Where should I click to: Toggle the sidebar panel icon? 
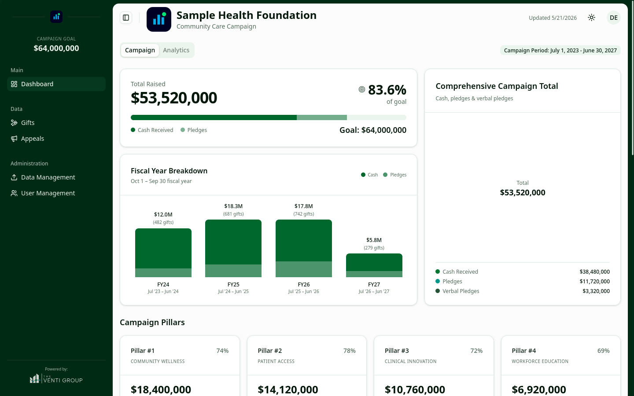pyautogui.click(x=126, y=18)
